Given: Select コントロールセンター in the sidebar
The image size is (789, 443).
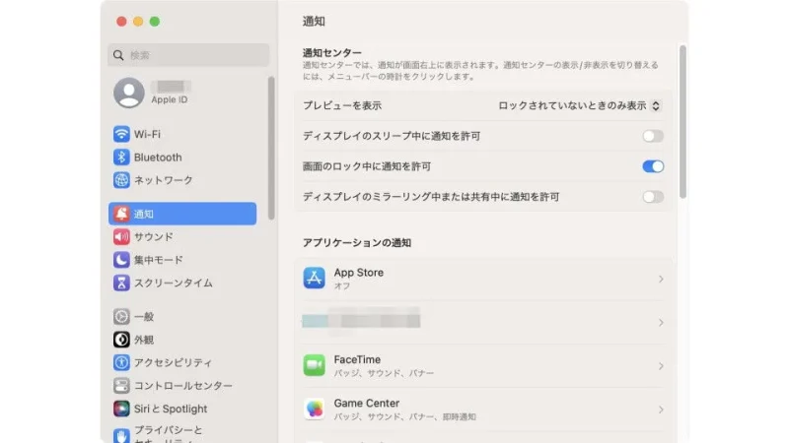Looking at the screenshot, I should pyautogui.click(x=182, y=386).
